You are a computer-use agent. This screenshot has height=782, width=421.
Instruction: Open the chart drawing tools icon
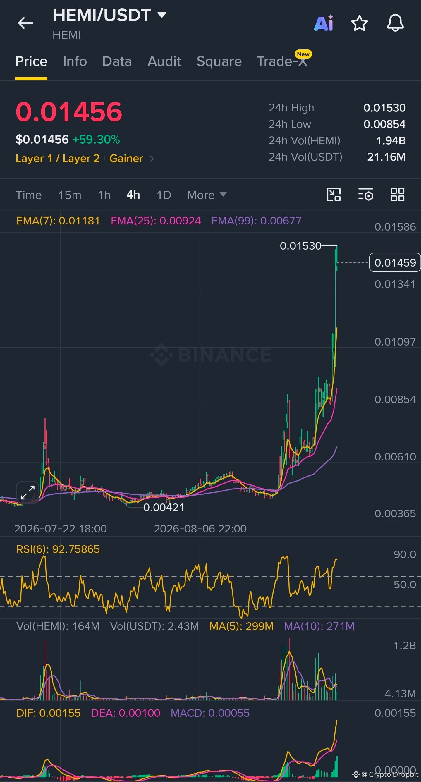tap(334, 195)
